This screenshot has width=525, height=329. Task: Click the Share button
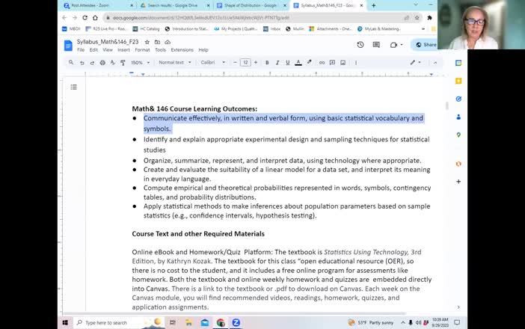point(426,45)
